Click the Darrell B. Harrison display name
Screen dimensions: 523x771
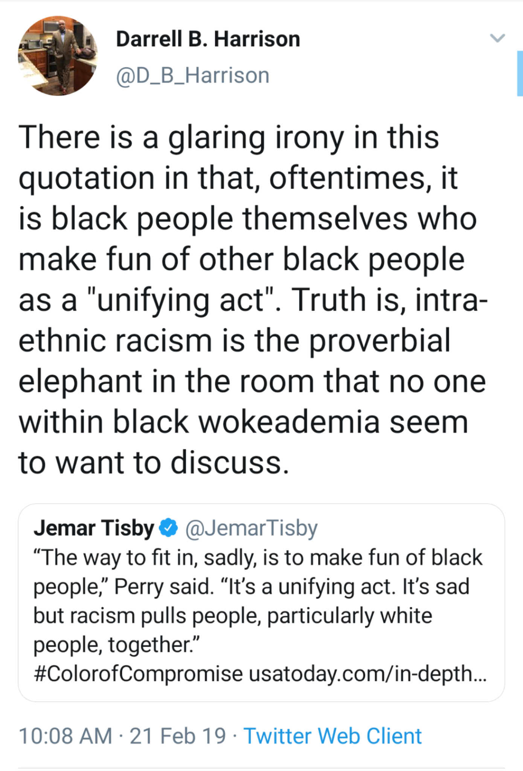pos(208,39)
